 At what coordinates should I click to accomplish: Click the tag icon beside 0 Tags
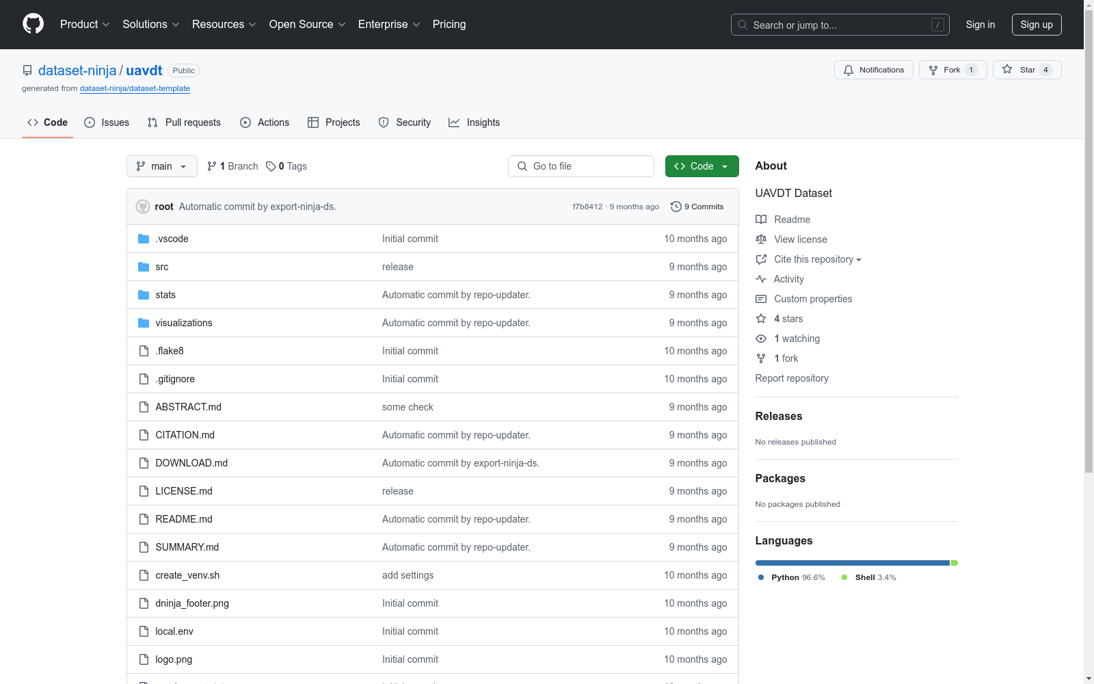pos(271,166)
